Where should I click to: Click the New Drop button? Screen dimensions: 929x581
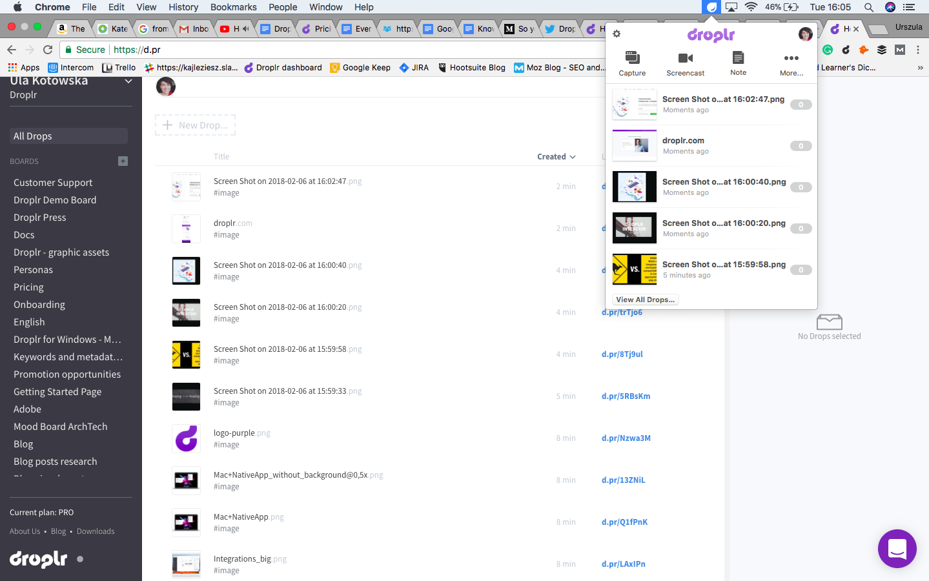(195, 125)
